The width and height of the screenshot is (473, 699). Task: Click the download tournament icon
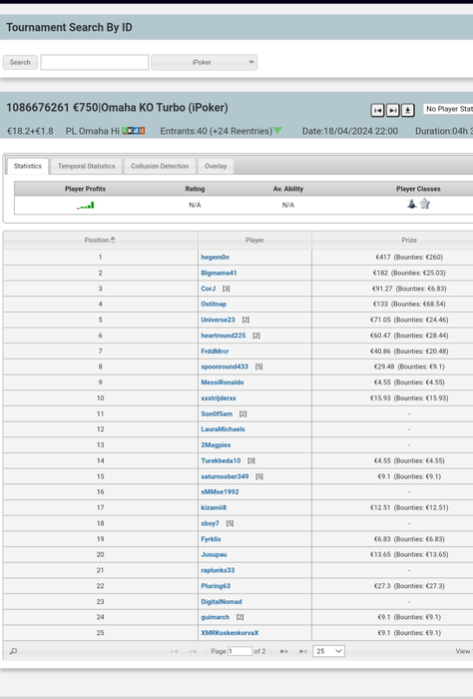tap(408, 110)
